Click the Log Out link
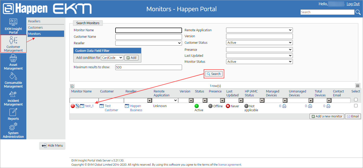The width and height of the screenshot is (363, 168). pyautogui.click(x=353, y=4)
